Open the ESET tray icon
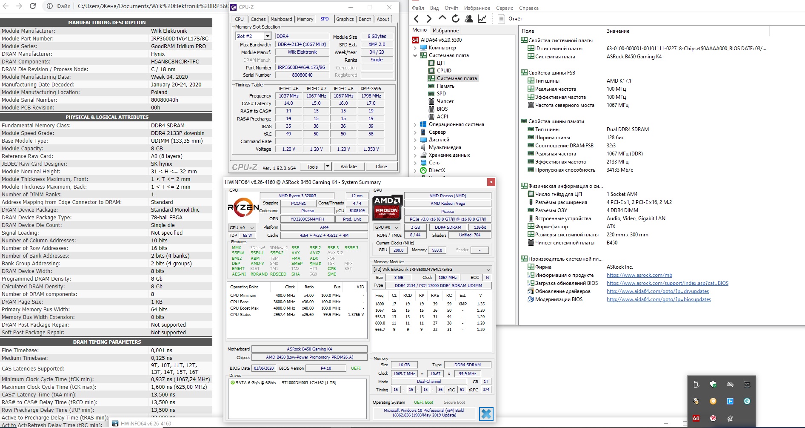Image resolution: width=805 pixels, height=428 pixels. pyautogui.click(x=747, y=401)
